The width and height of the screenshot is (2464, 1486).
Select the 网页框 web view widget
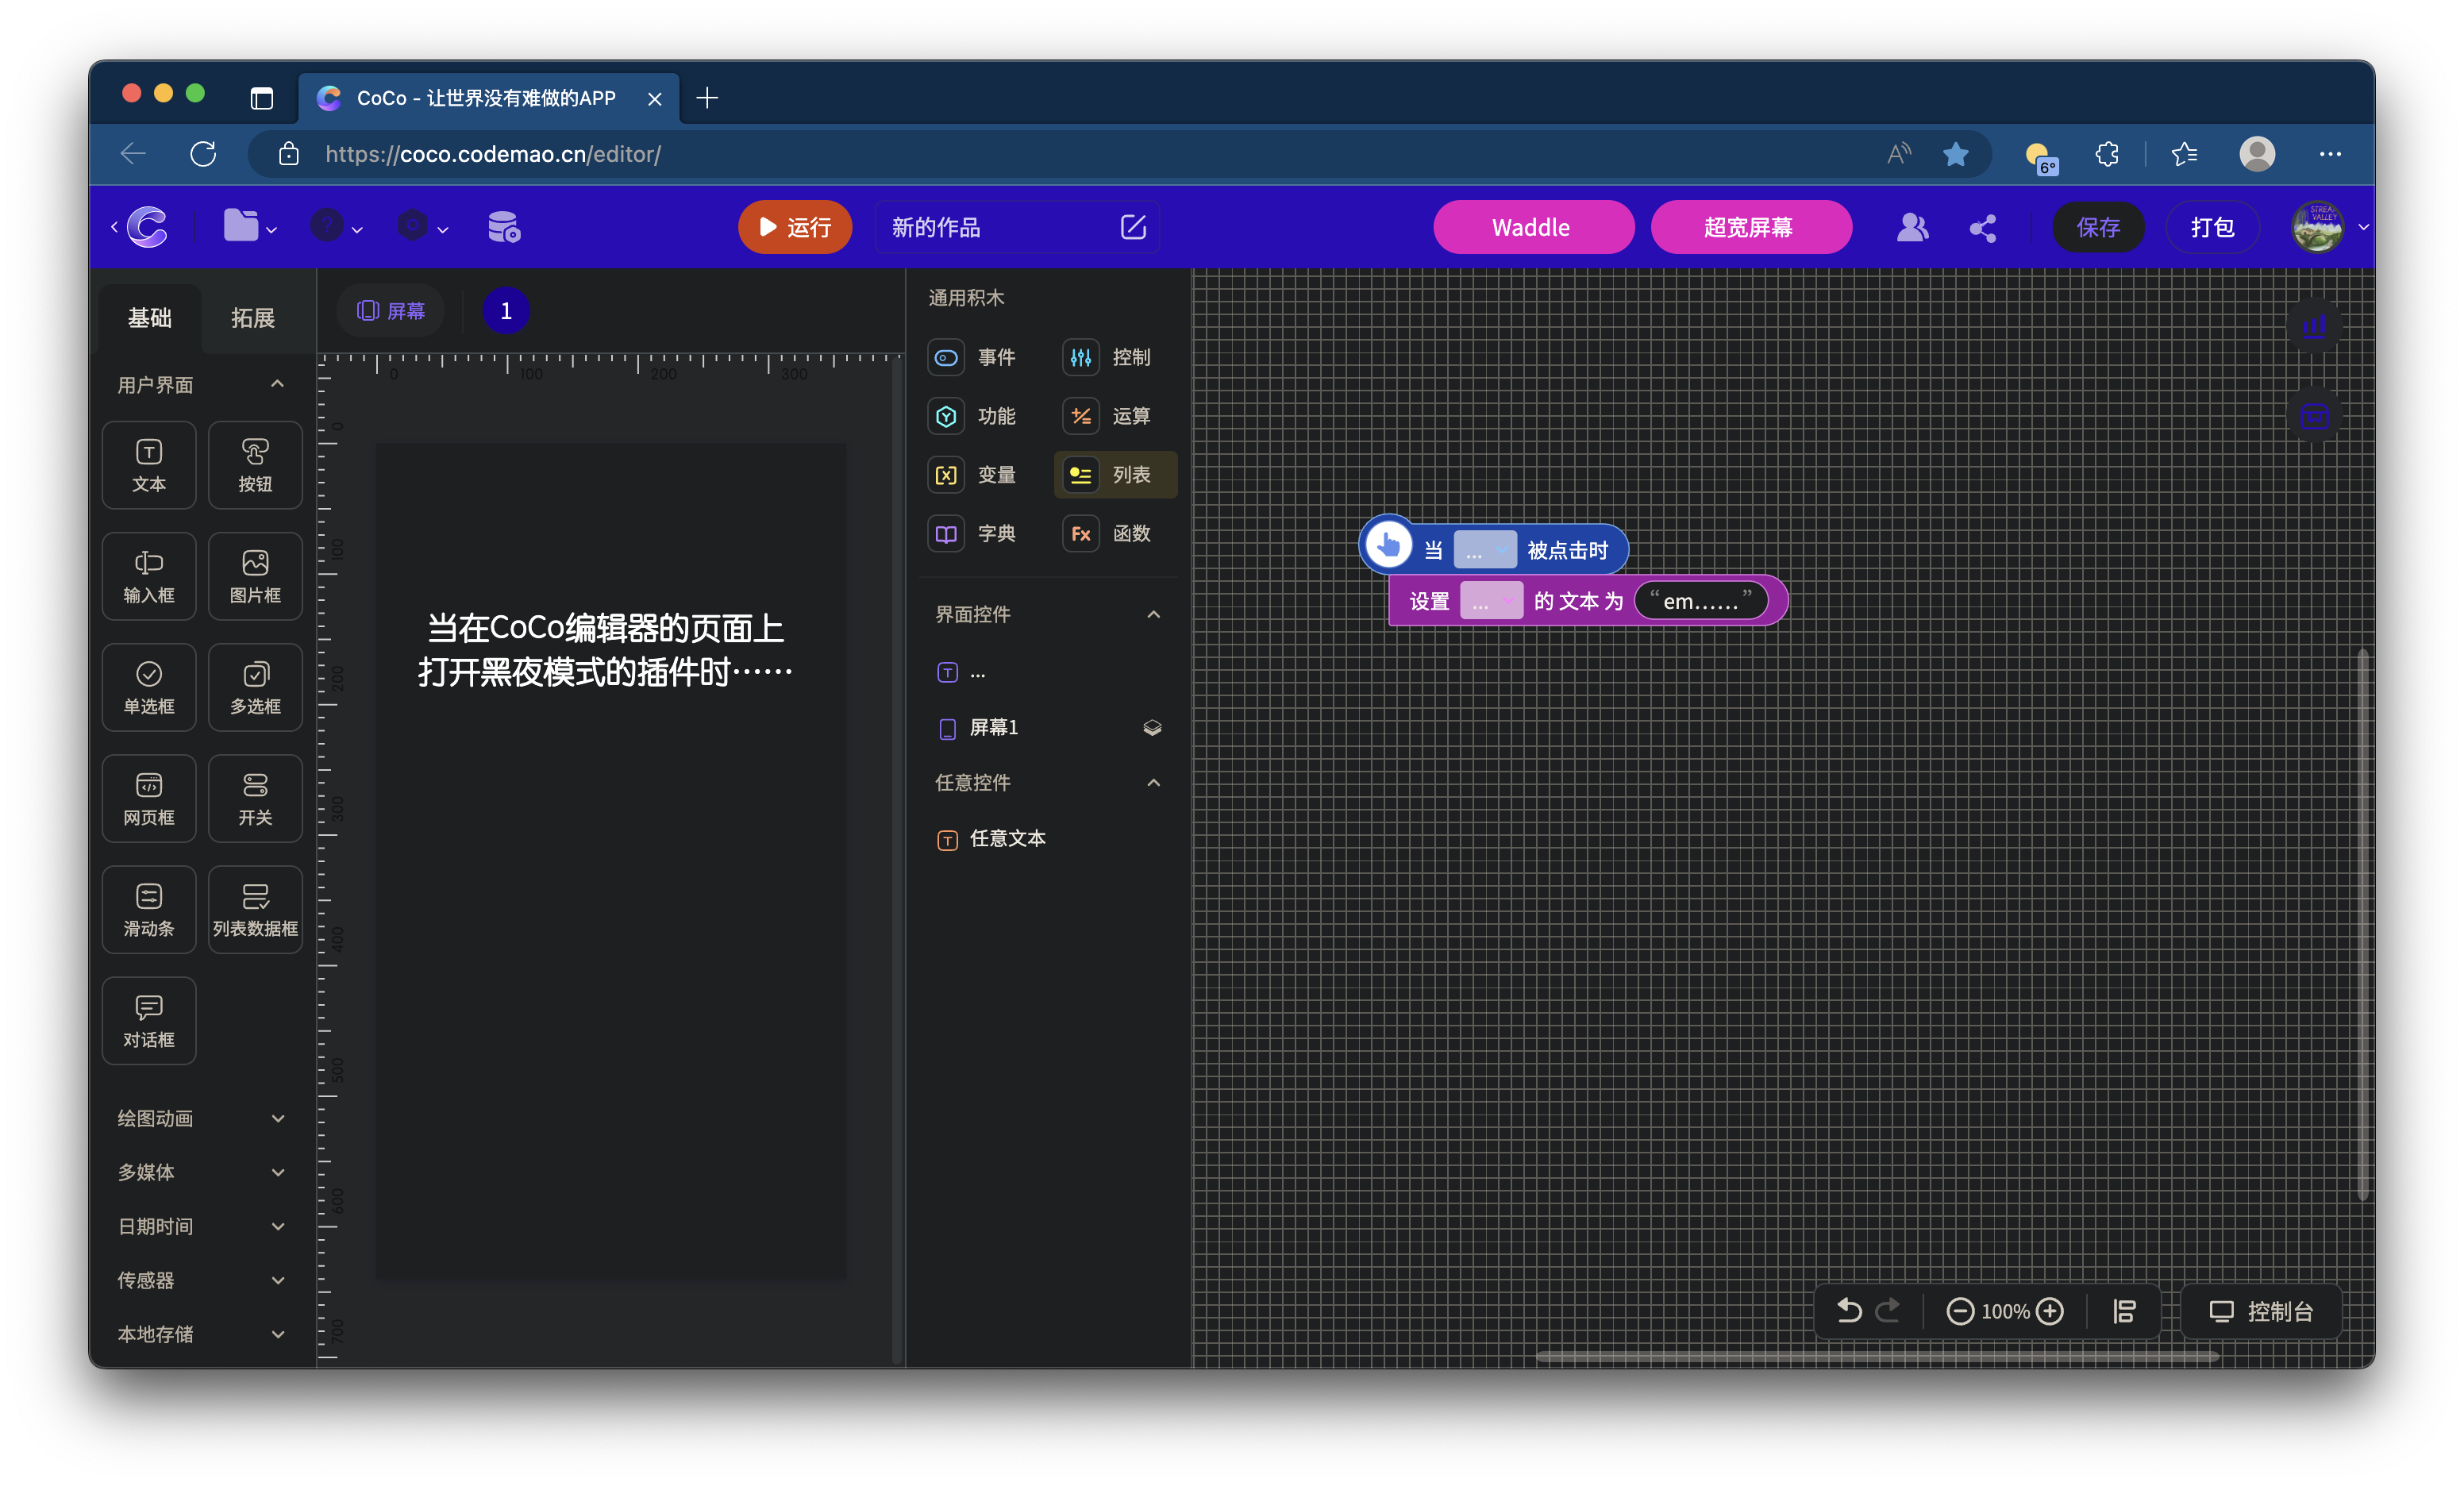pyautogui.click(x=149, y=798)
